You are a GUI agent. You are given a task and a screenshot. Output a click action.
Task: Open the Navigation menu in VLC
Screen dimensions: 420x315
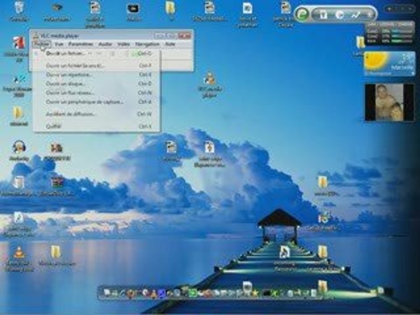(x=147, y=44)
